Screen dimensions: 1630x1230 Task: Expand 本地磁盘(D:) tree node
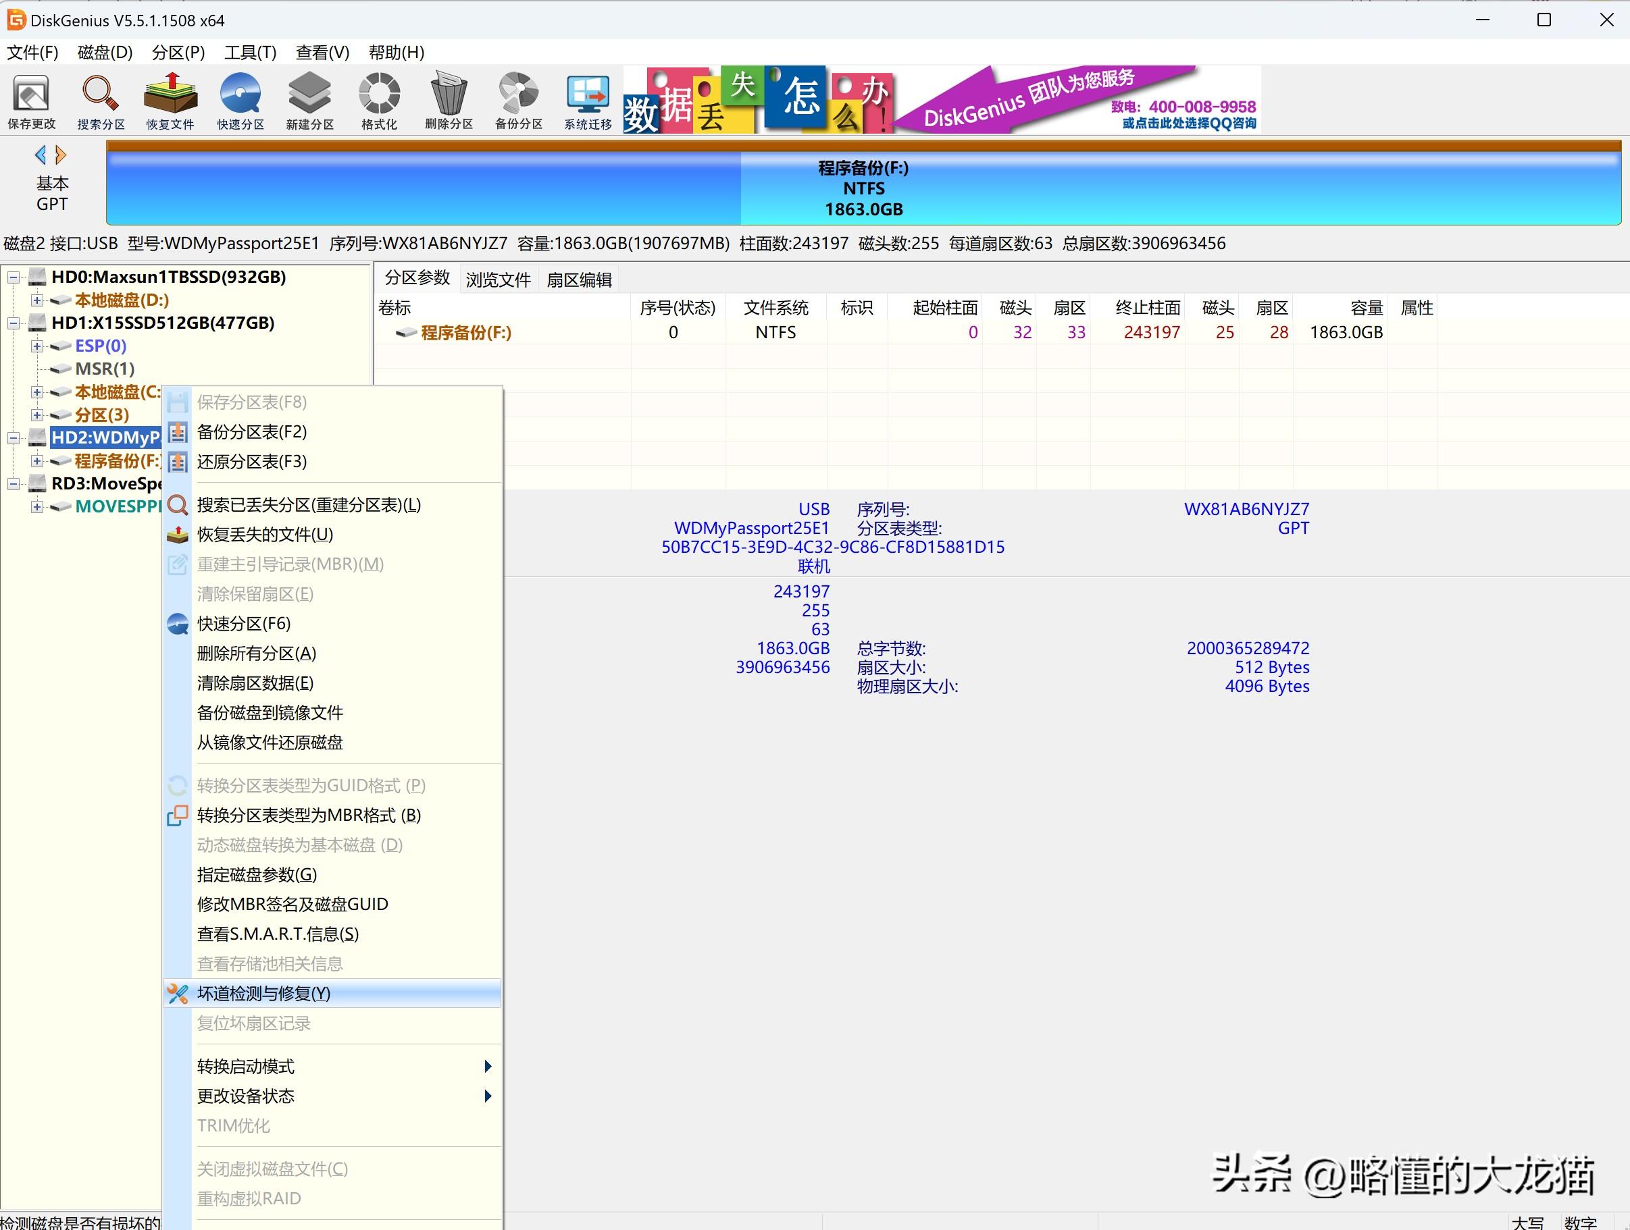coord(37,300)
